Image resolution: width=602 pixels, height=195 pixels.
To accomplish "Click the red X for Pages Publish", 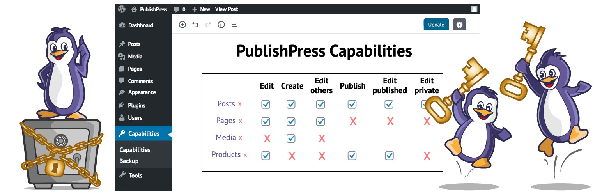I will [x=353, y=121].
